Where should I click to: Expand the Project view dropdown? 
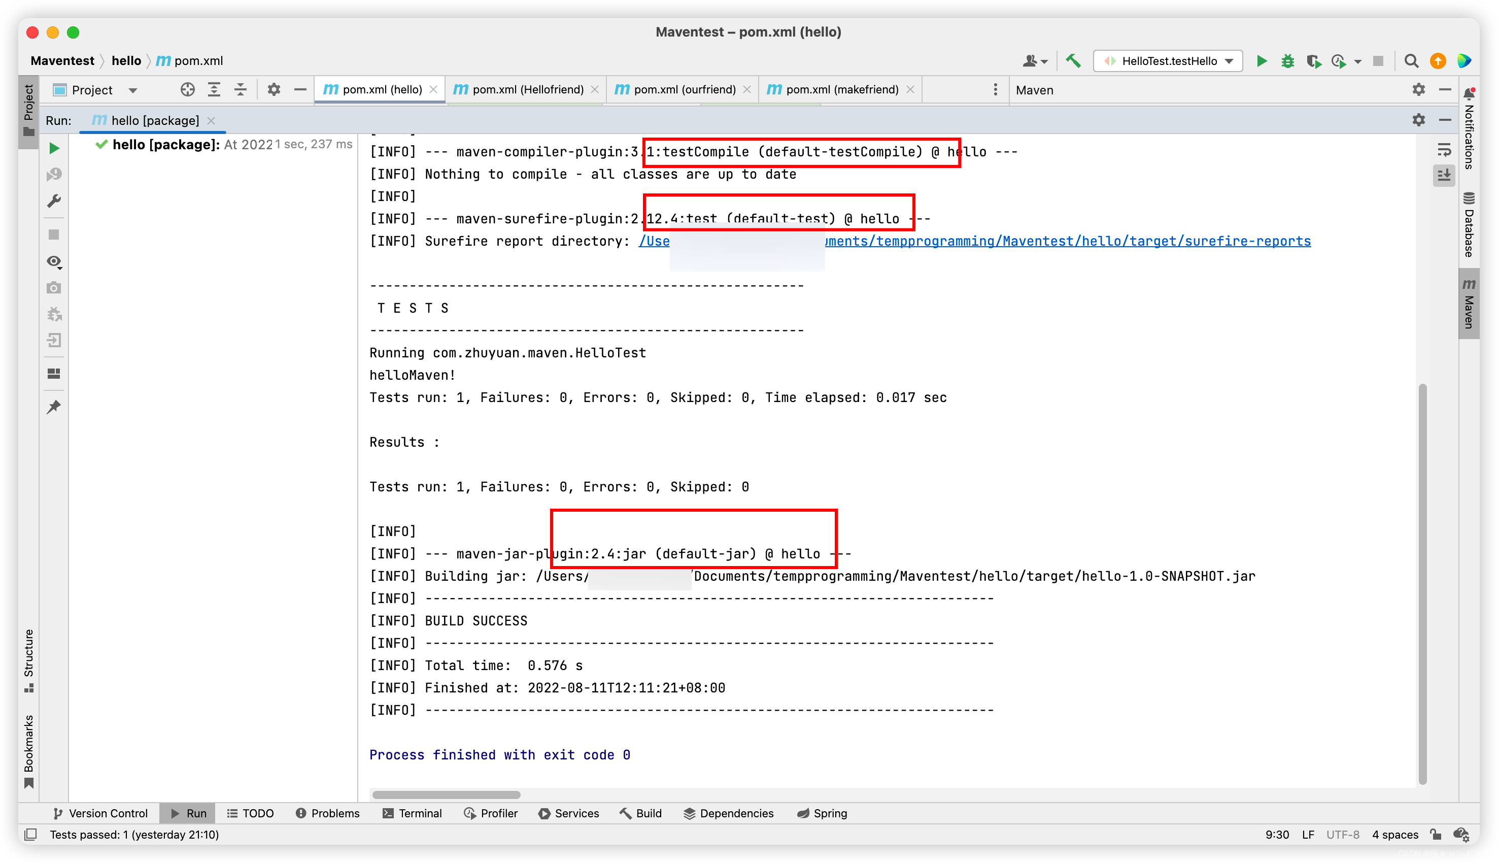click(132, 90)
